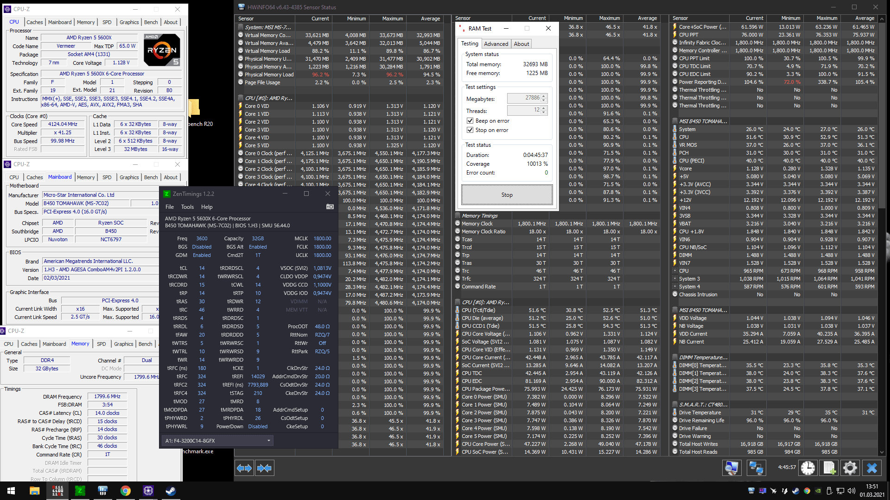Image resolution: width=890 pixels, height=500 pixels.
Task: Select 'Vcore' sensor row
Action: (774, 169)
